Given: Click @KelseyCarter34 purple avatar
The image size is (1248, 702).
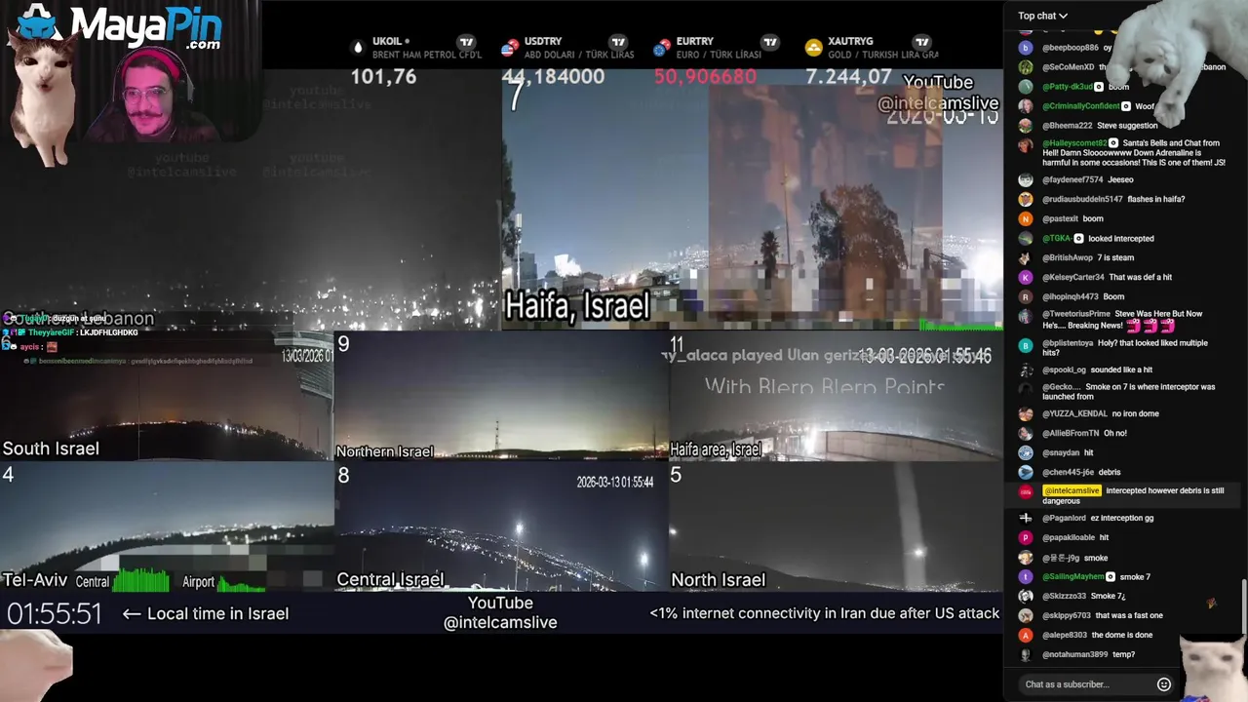Looking at the screenshot, I should 1026,277.
